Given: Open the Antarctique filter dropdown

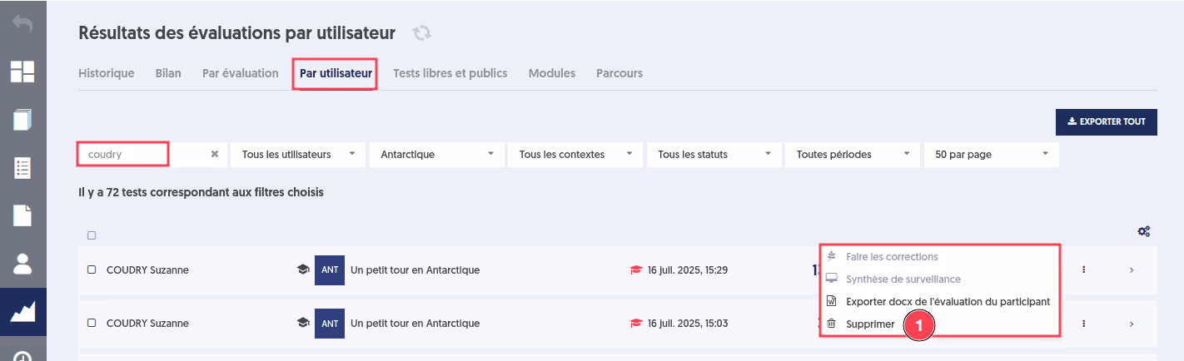Looking at the screenshot, I should [436, 155].
